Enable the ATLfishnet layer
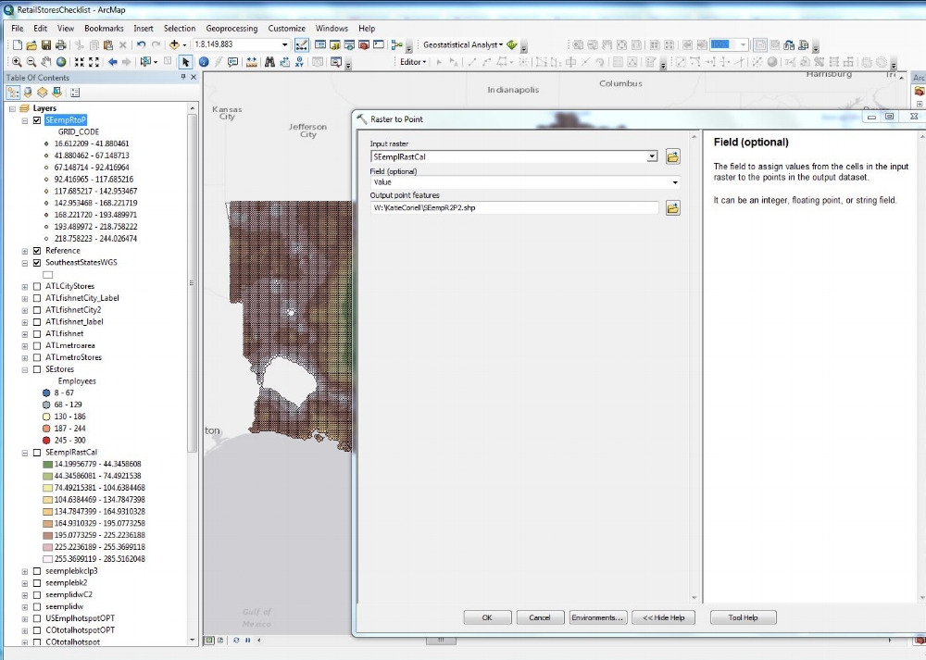This screenshot has width=926, height=660. pyautogui.click(x=37, y=333)
